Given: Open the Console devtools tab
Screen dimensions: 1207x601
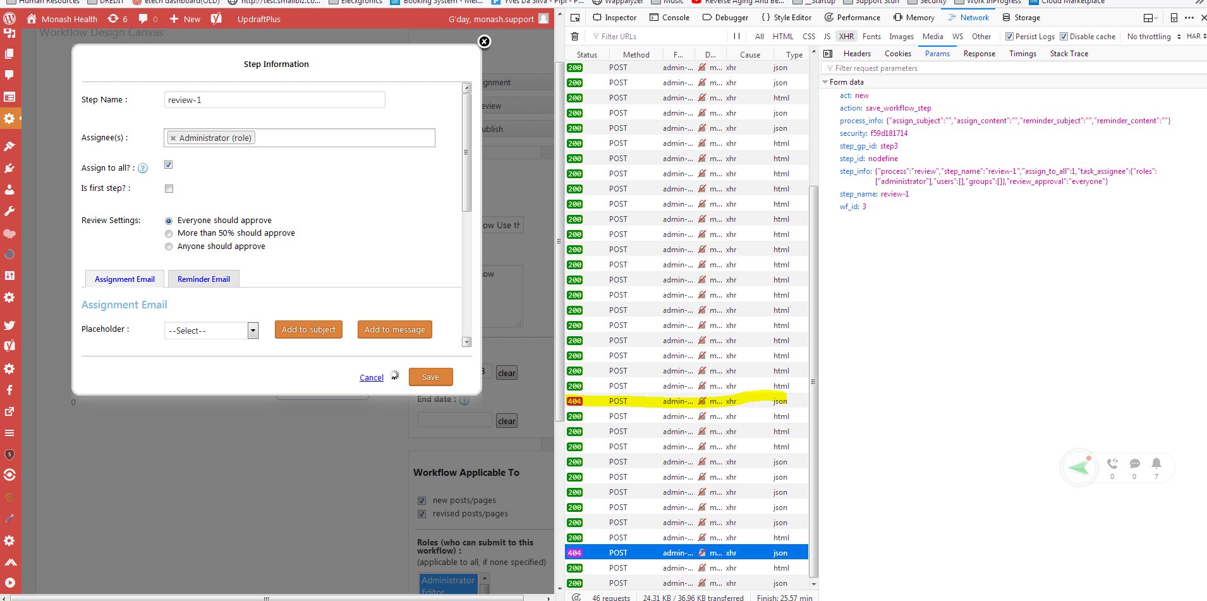Looking at the screenshot, I should (669, 18).
